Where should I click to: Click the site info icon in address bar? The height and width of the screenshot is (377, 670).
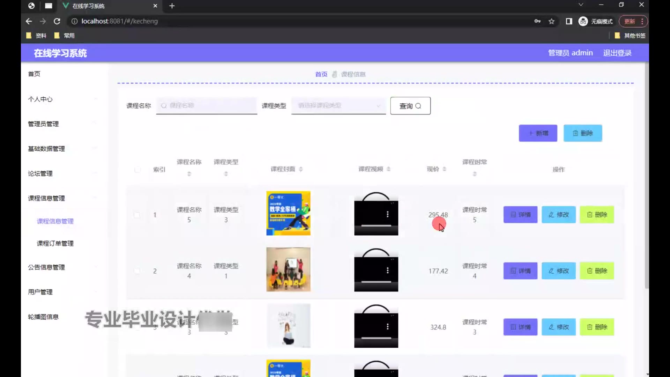(x=74, y=21)
